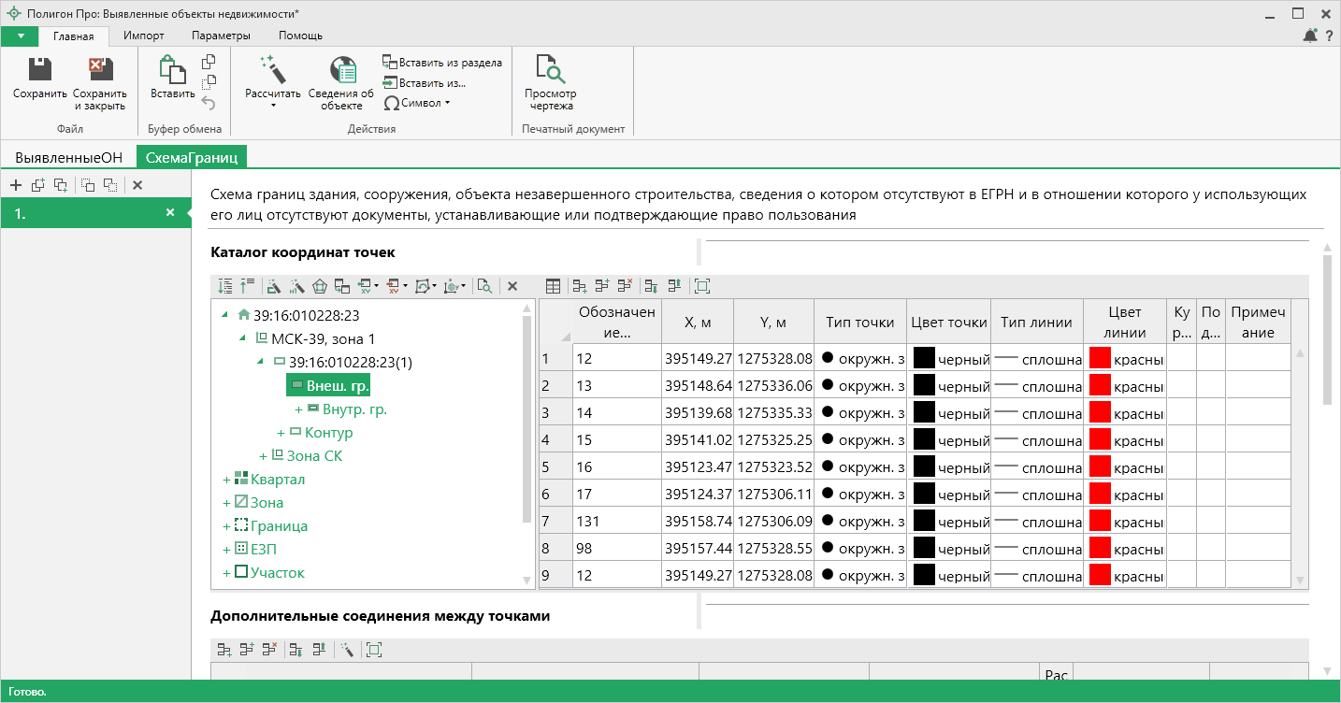Click Вставить из раздела button
The height and width of the screenshot is (703, 1341).
tap(441, 63)
